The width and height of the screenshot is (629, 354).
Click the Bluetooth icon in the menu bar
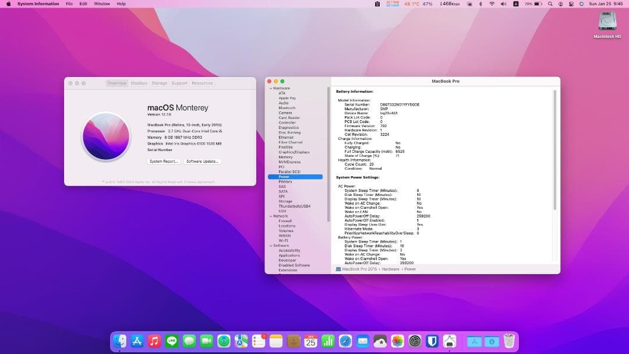480,3
